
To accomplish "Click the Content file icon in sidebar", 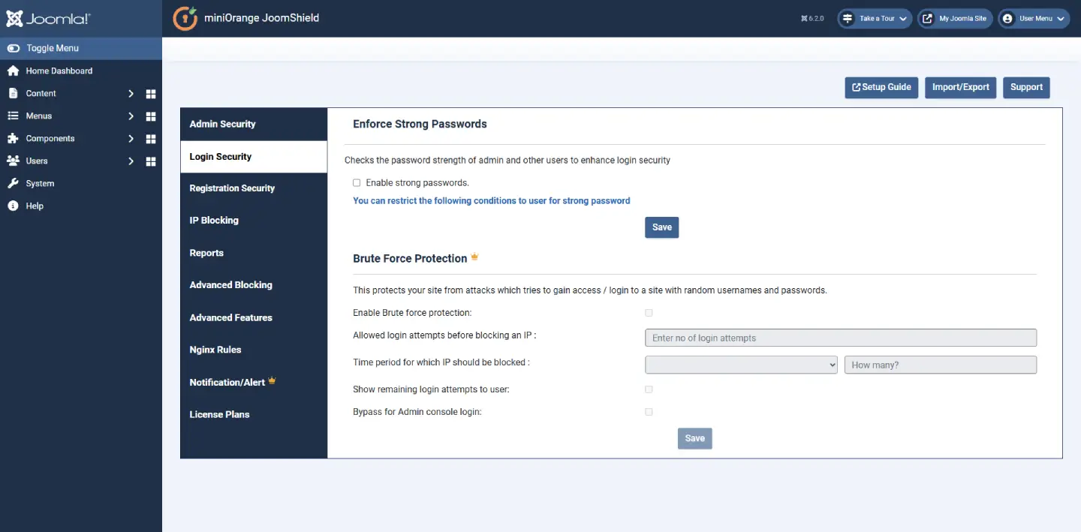I will [13, 93].
